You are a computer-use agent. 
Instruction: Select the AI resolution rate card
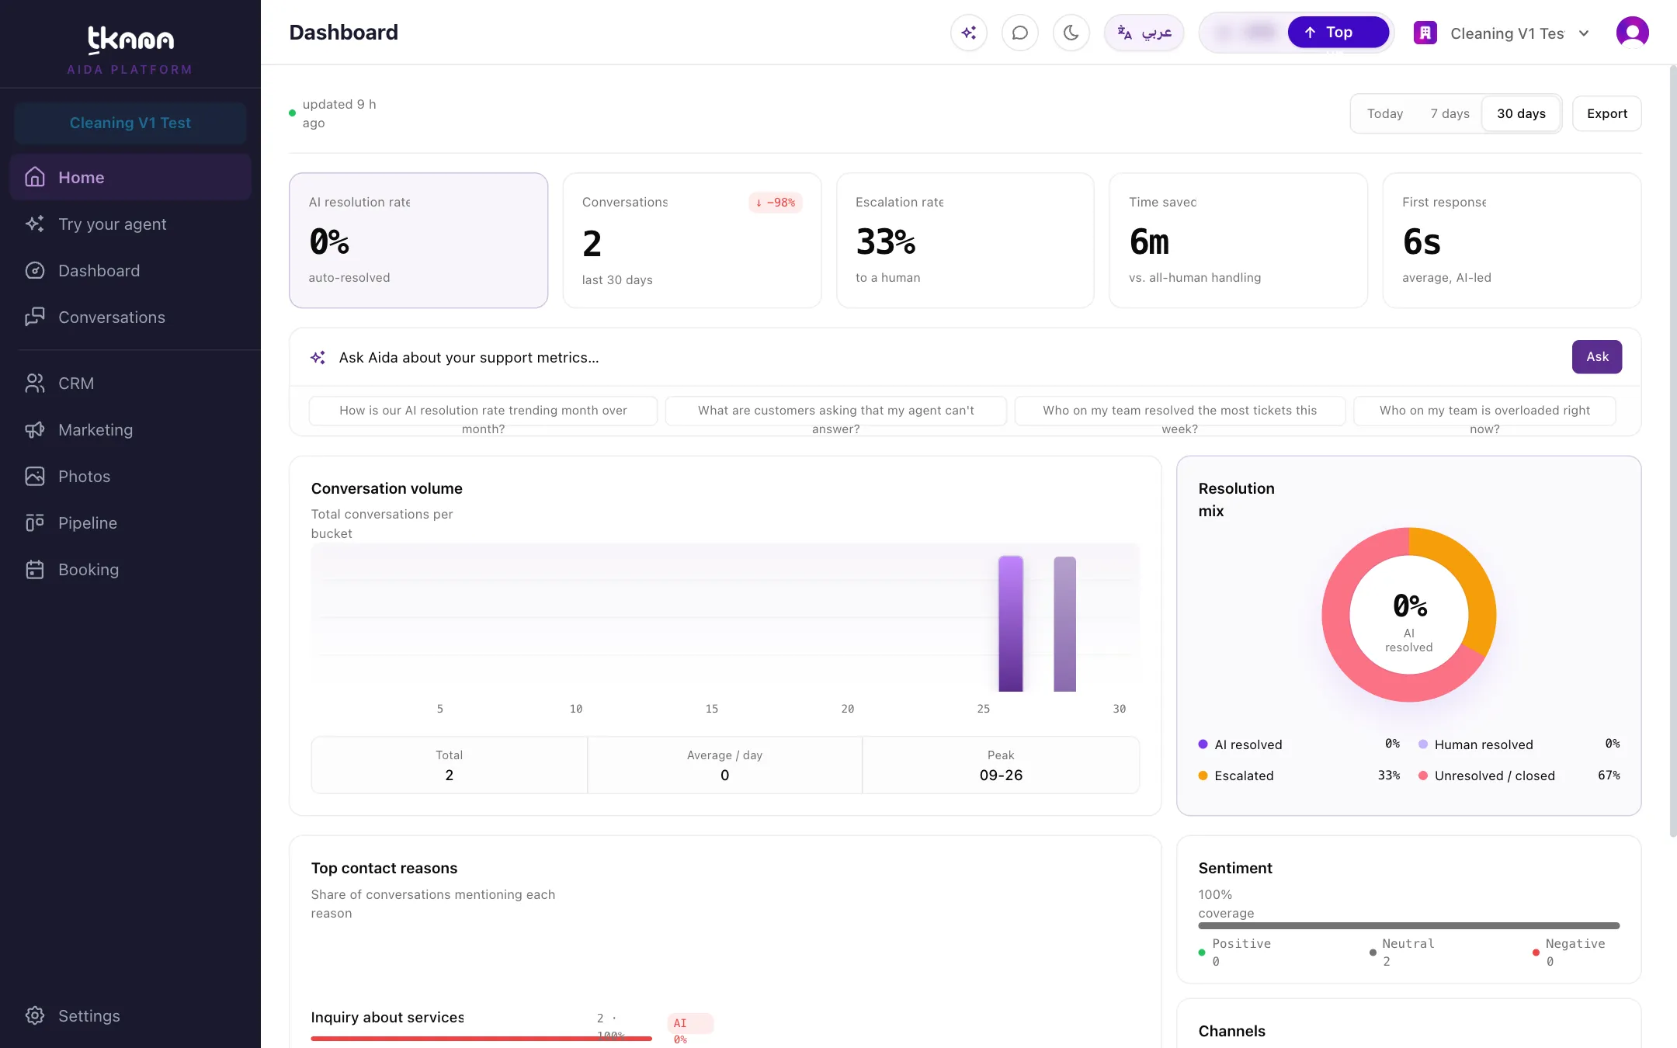[x=418, y=241]
